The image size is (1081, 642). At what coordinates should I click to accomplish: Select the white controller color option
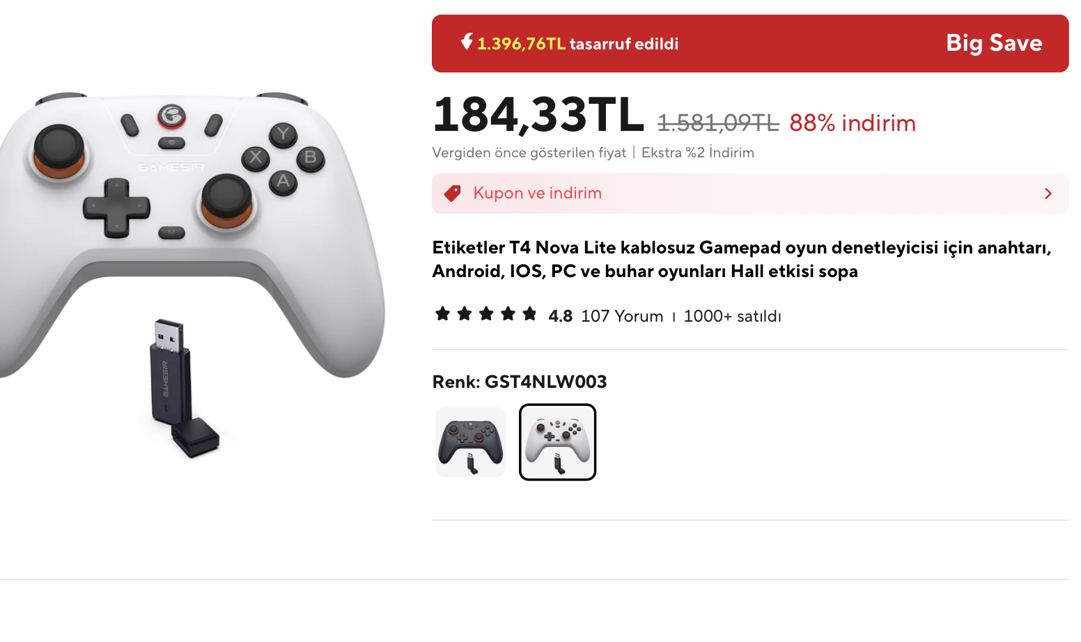coord(557,442)
